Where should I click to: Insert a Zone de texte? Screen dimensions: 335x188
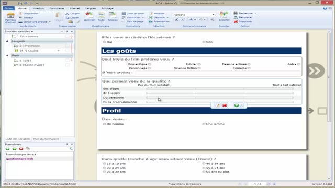pyautogui.click(x=133, y=13)
